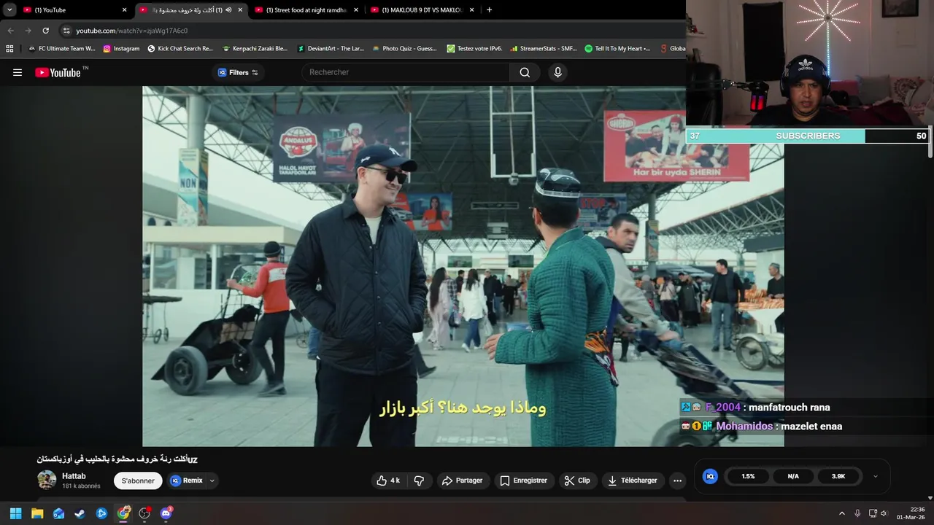
Task: Click the video title text
Action: (117, 459)
